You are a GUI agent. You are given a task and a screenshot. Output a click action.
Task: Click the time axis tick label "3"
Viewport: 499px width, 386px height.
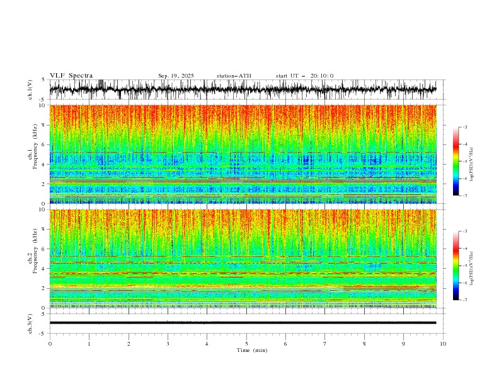168,344
